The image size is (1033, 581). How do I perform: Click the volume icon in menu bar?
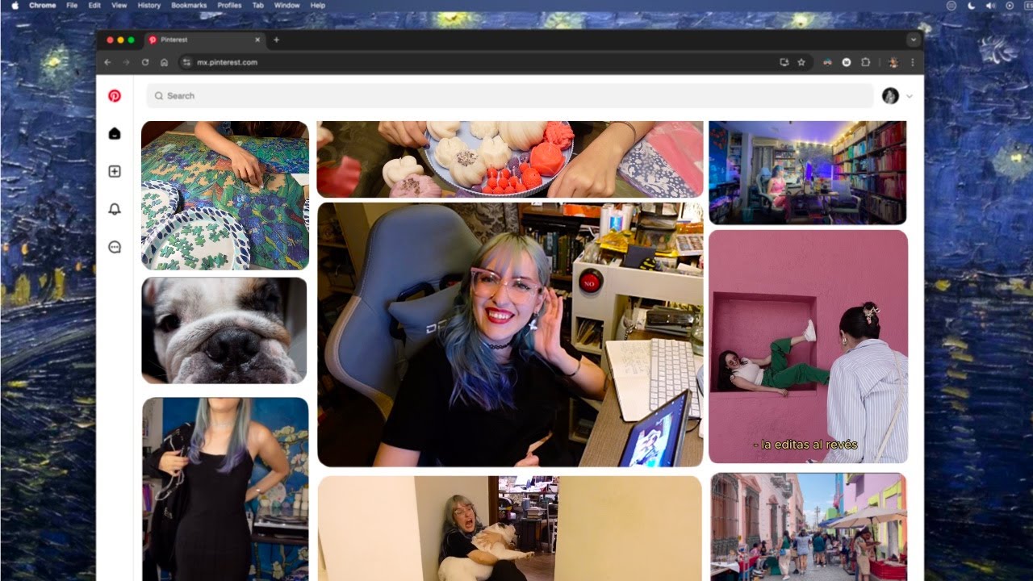click(990, 5)
